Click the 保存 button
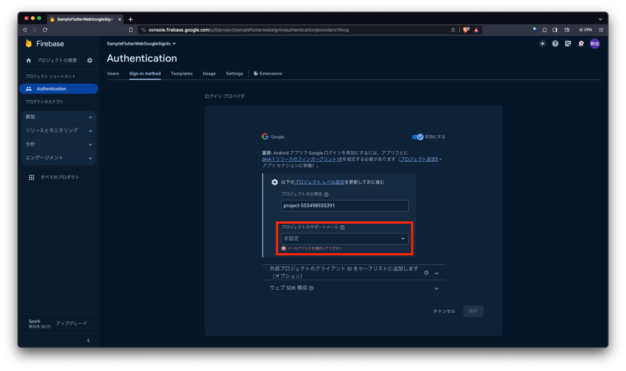Viewport: 626px width, 371px height. tap(473, 311)
